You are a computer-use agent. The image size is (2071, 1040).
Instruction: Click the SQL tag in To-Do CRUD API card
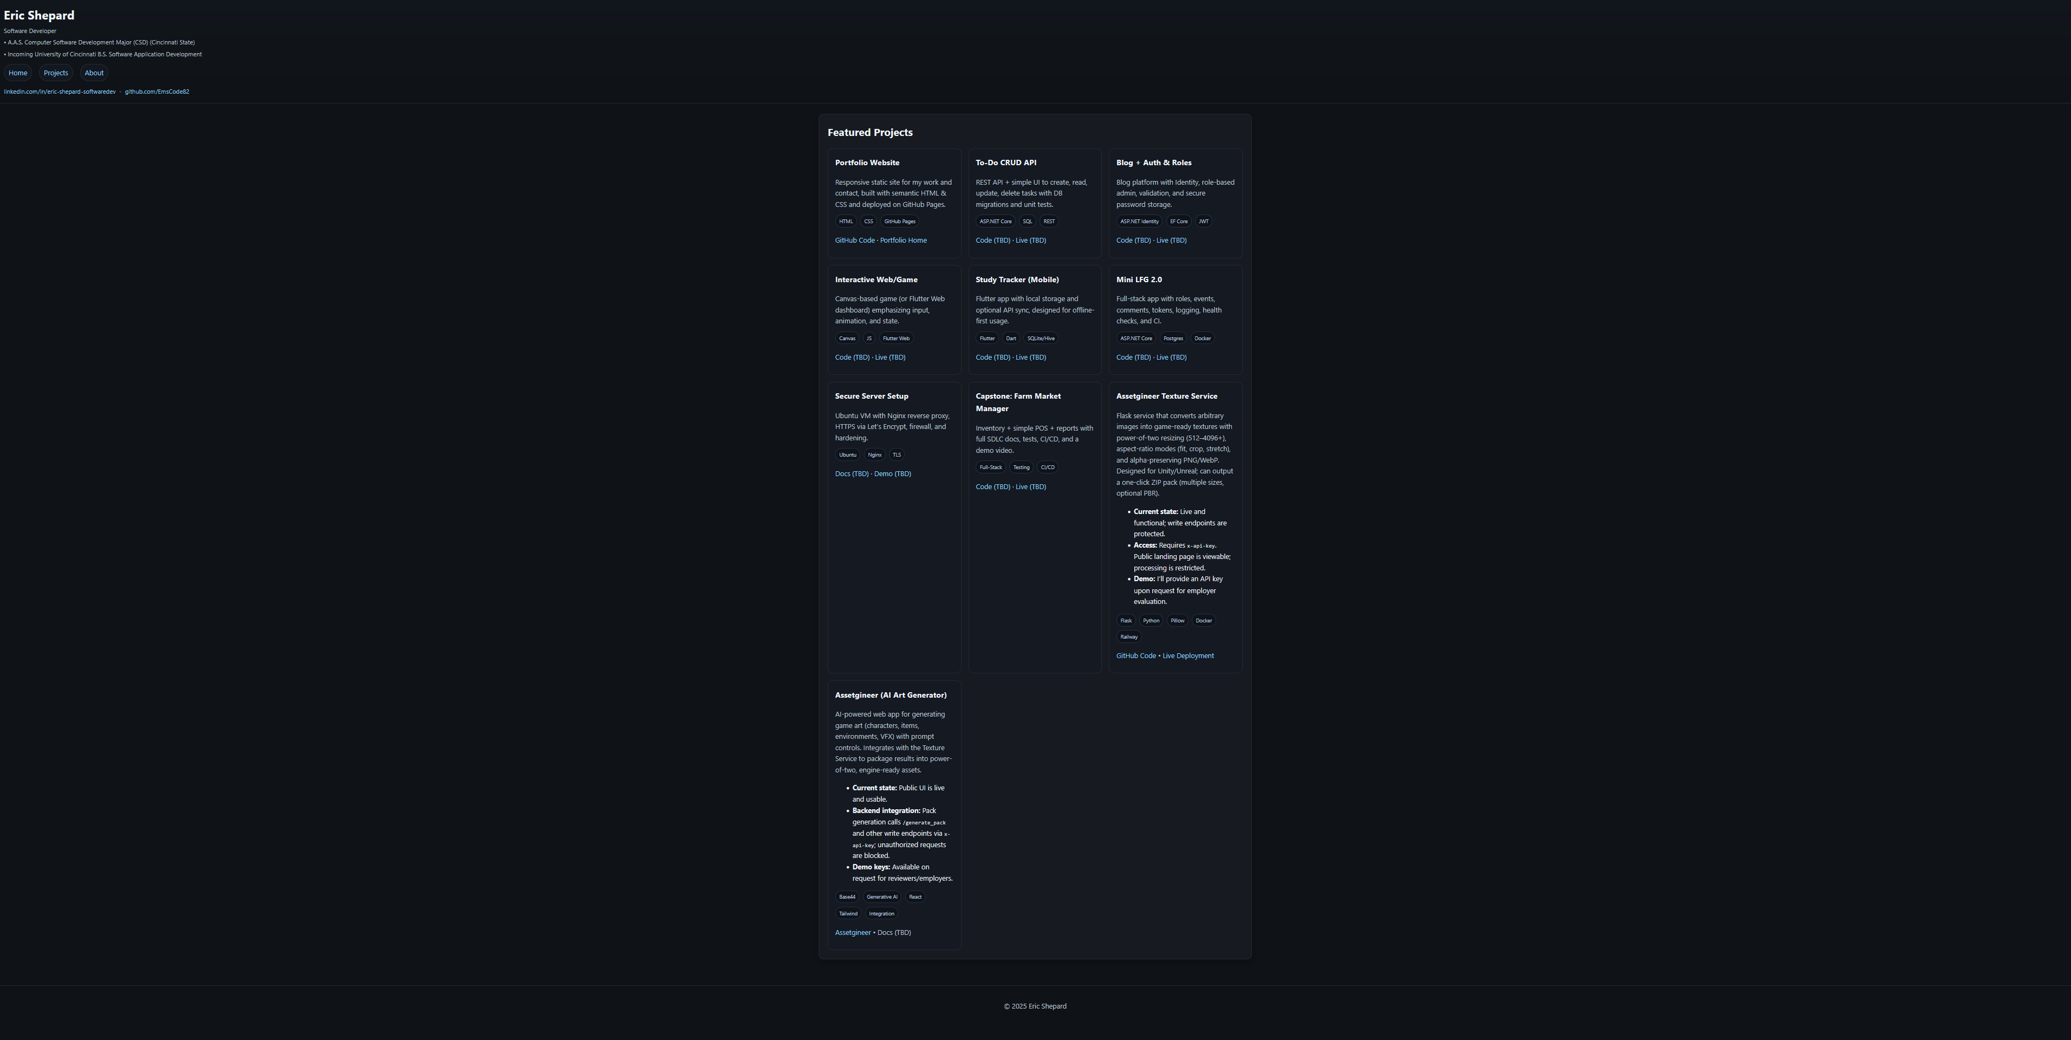(1028, 222)
